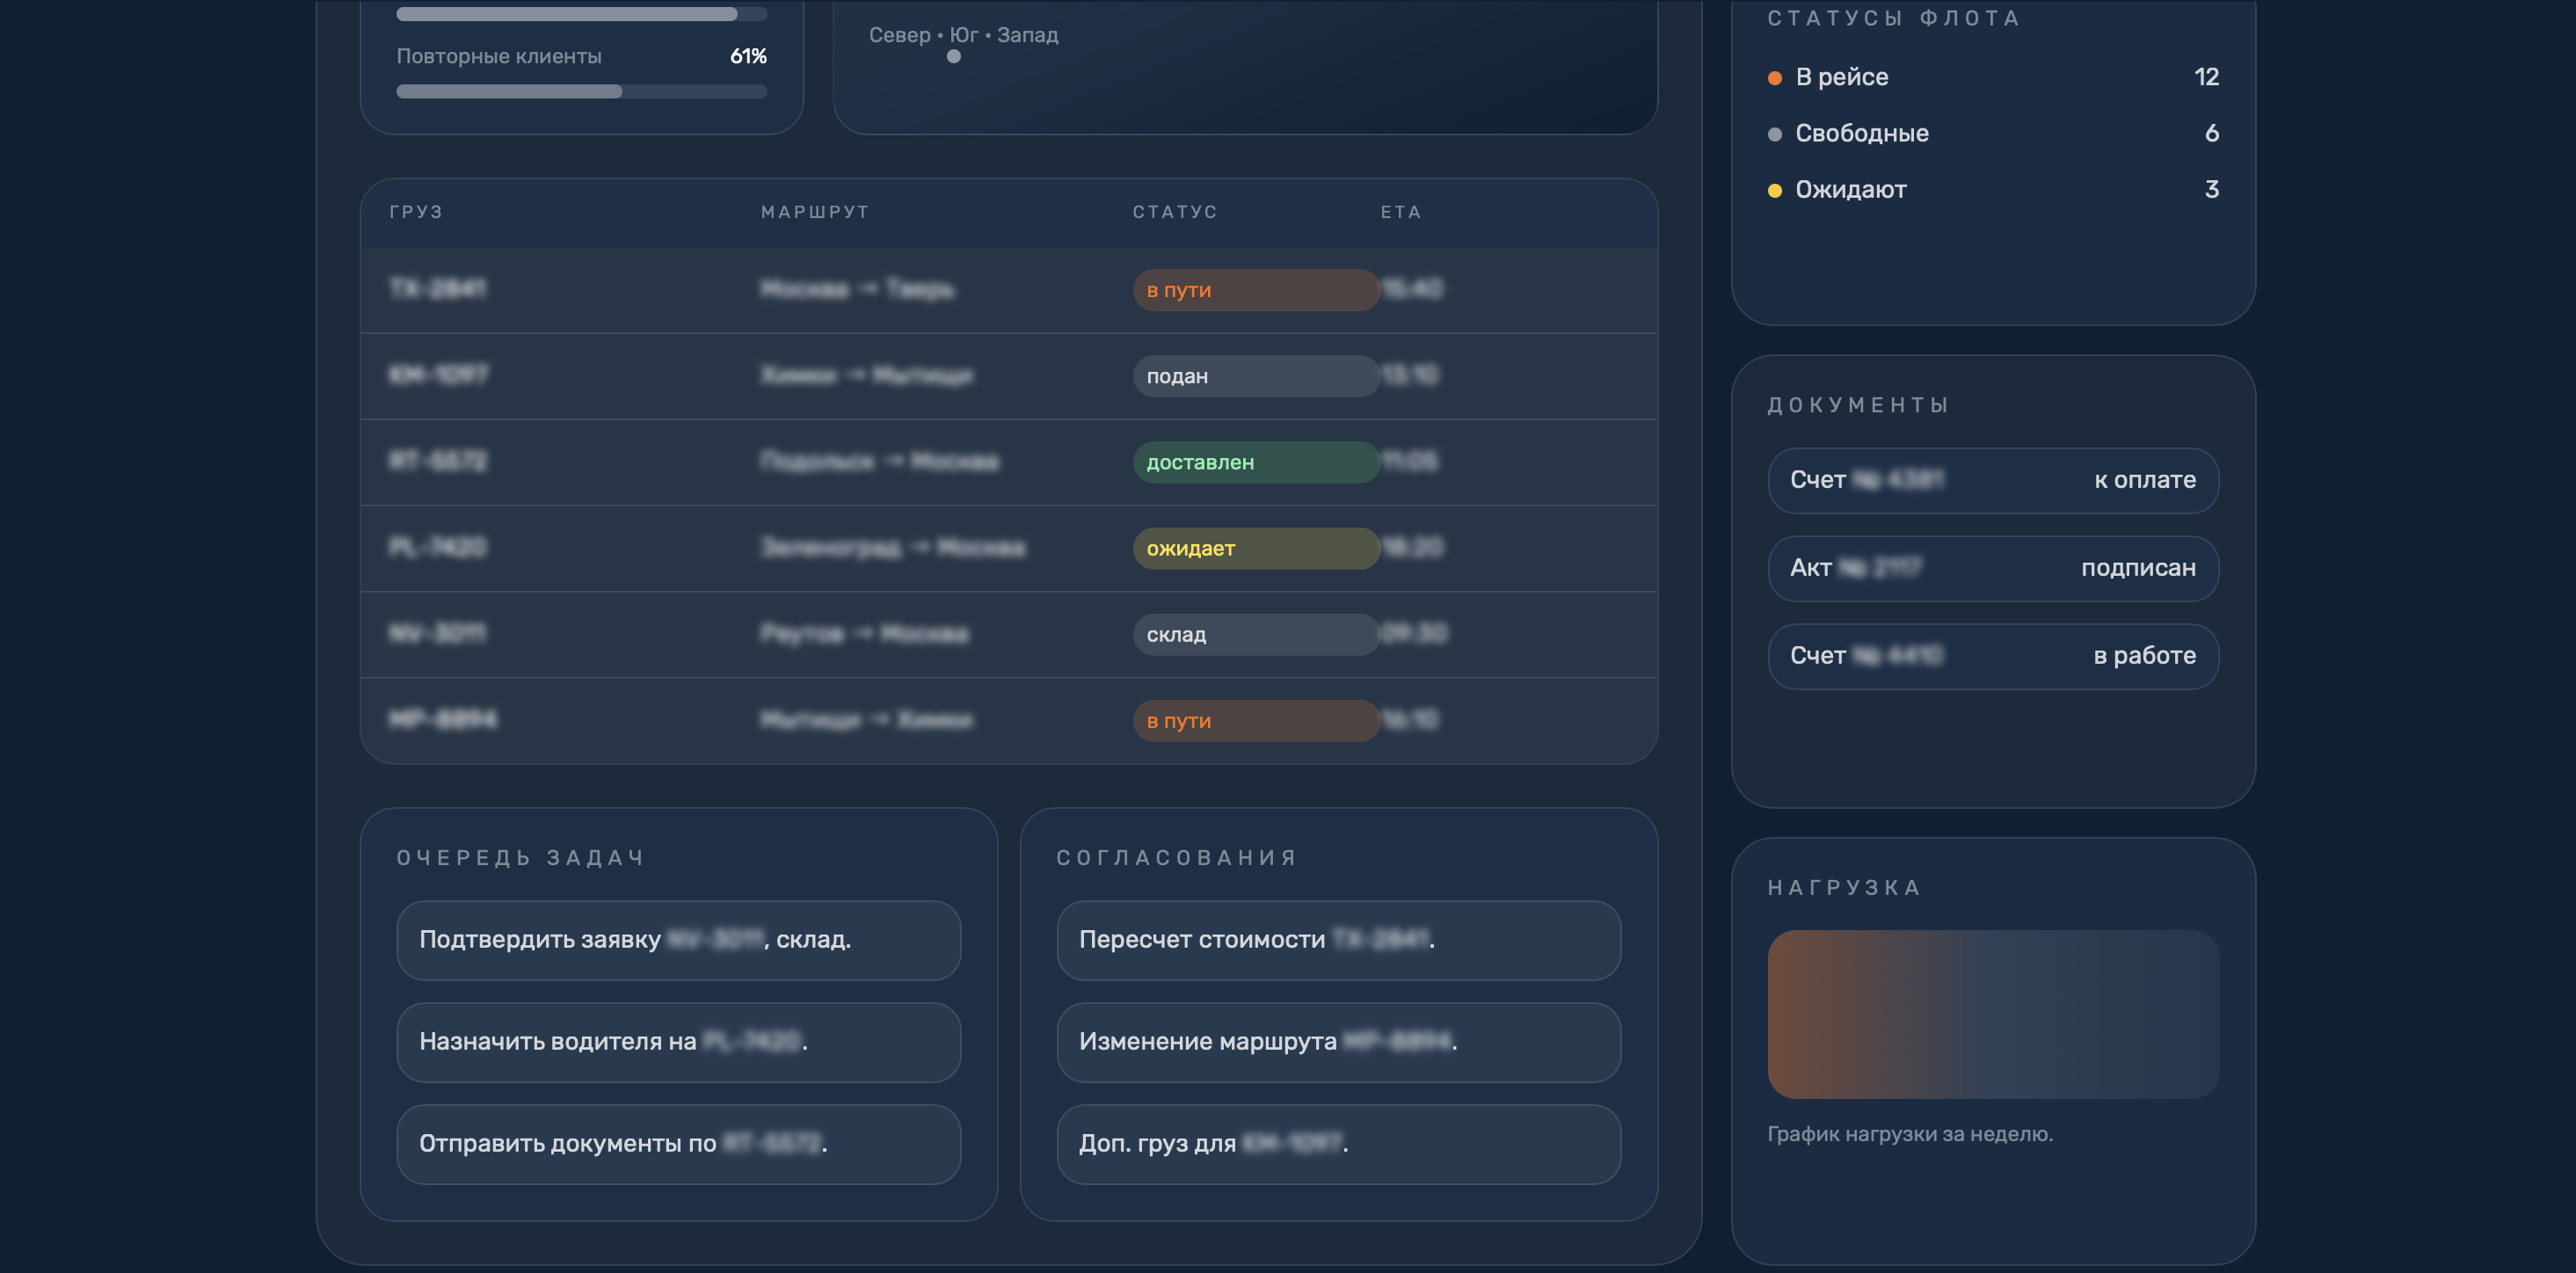The height and width of the screenshot is (1273, 2576).
Task: Click the small dot under Север • Юг • Запад
Action: (953, 57)
